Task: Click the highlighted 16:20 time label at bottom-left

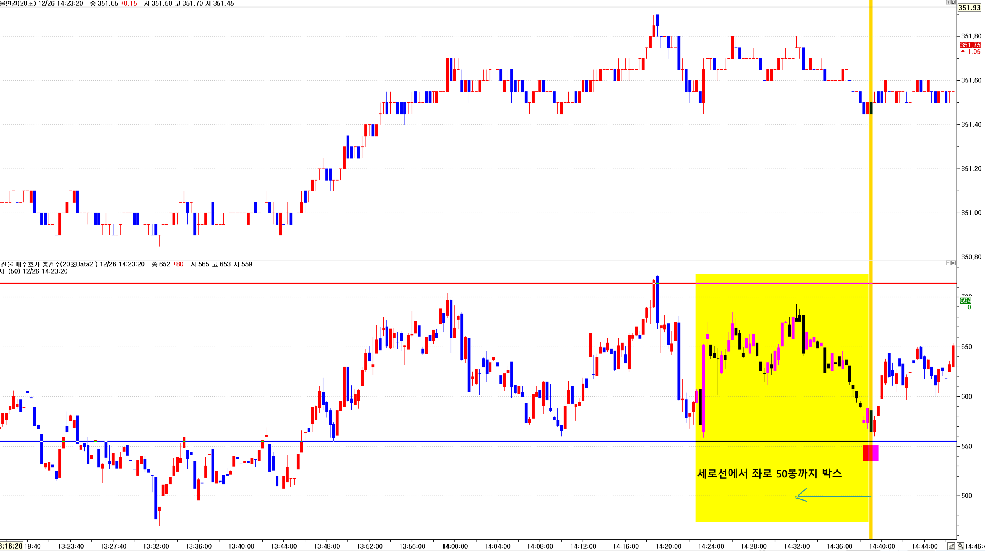Action: pos(11,546)
